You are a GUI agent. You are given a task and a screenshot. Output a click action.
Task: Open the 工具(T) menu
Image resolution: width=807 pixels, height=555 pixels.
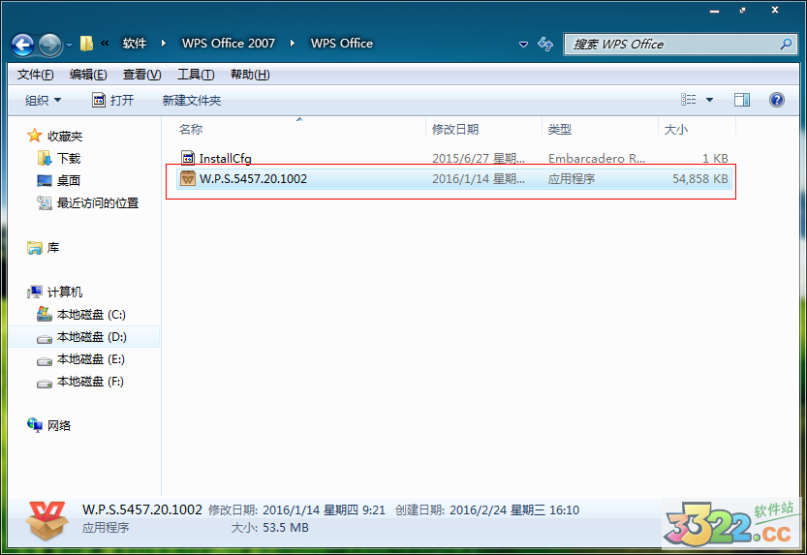coord(196,75)
